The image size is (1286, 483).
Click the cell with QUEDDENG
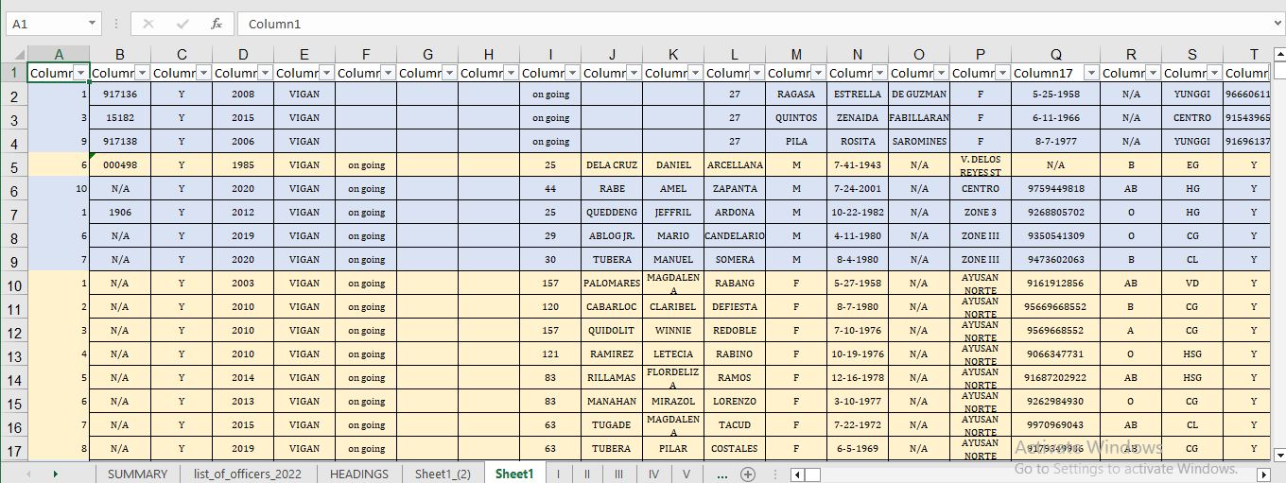612,213
